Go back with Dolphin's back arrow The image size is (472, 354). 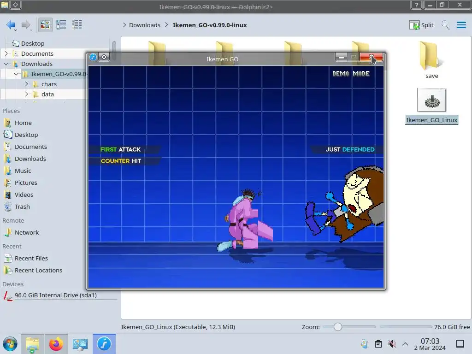(x=11, y=25)
